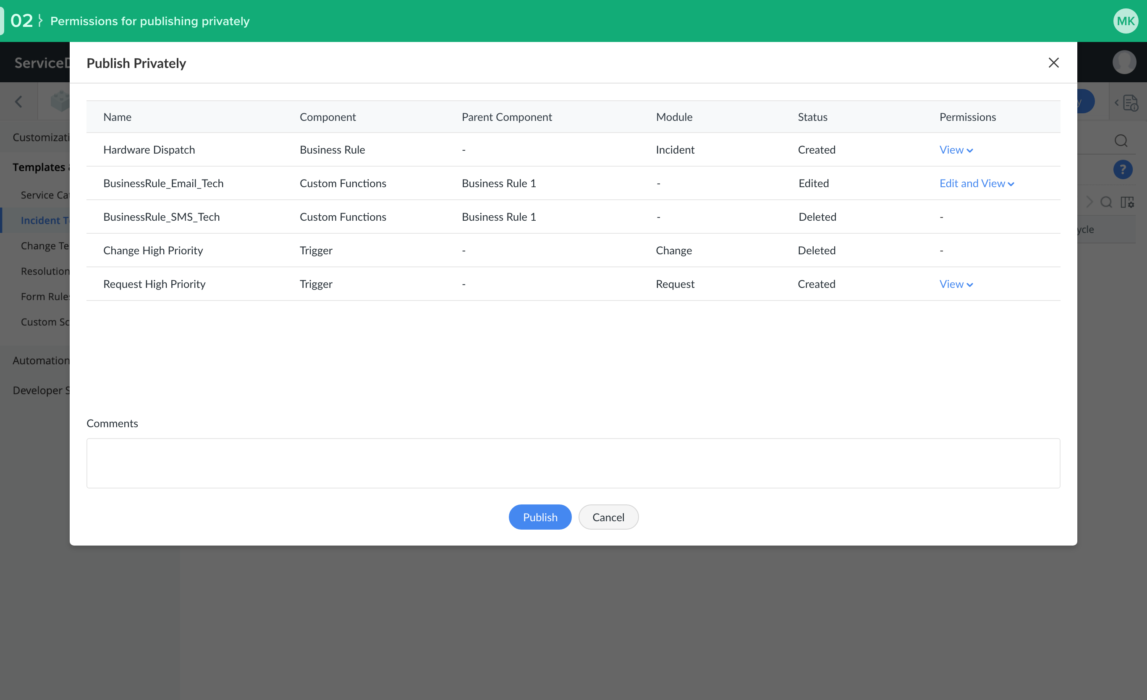This screenshot has height=700, width=1147.
Task: Expand View permissions for Hardware Dispatch
Action: click(956, 150)
